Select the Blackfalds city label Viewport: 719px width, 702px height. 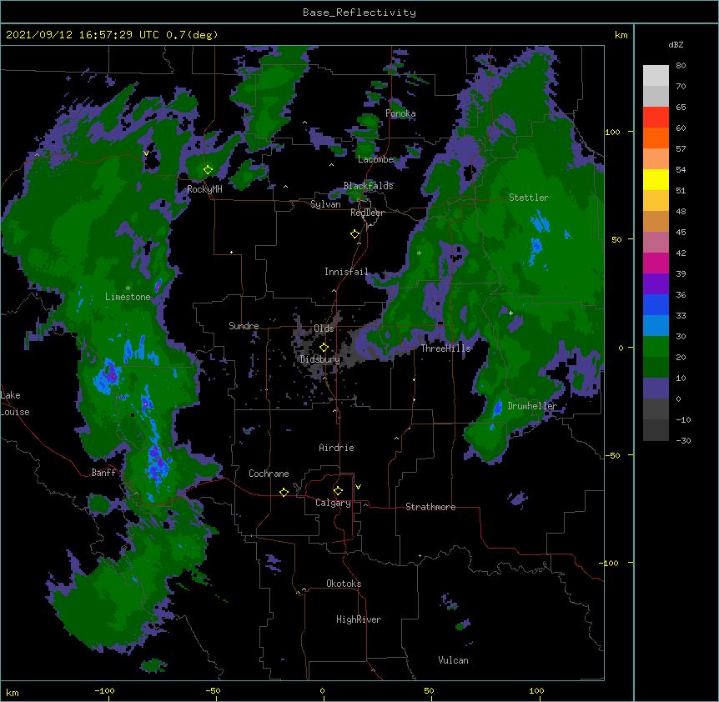click(x=368, y=186)
